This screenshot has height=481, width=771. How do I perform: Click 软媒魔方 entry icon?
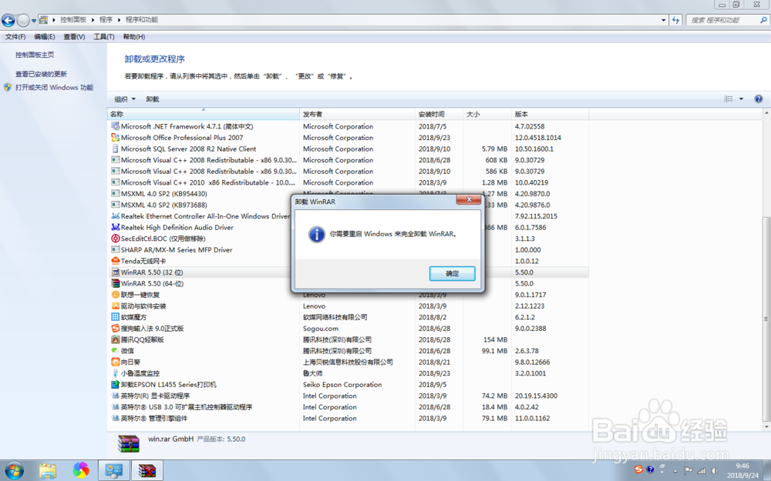(x=115, y=317)
